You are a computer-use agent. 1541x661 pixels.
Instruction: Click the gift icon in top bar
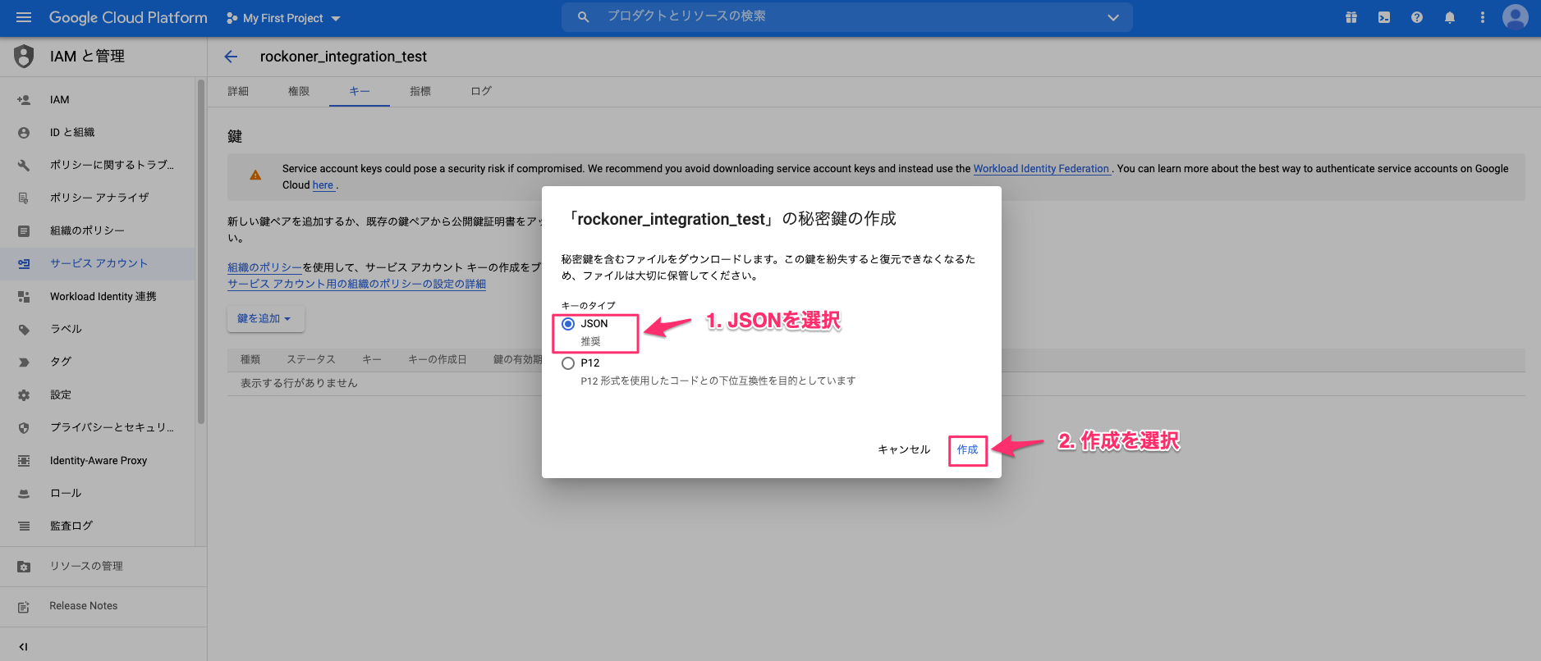point(1351,17)
